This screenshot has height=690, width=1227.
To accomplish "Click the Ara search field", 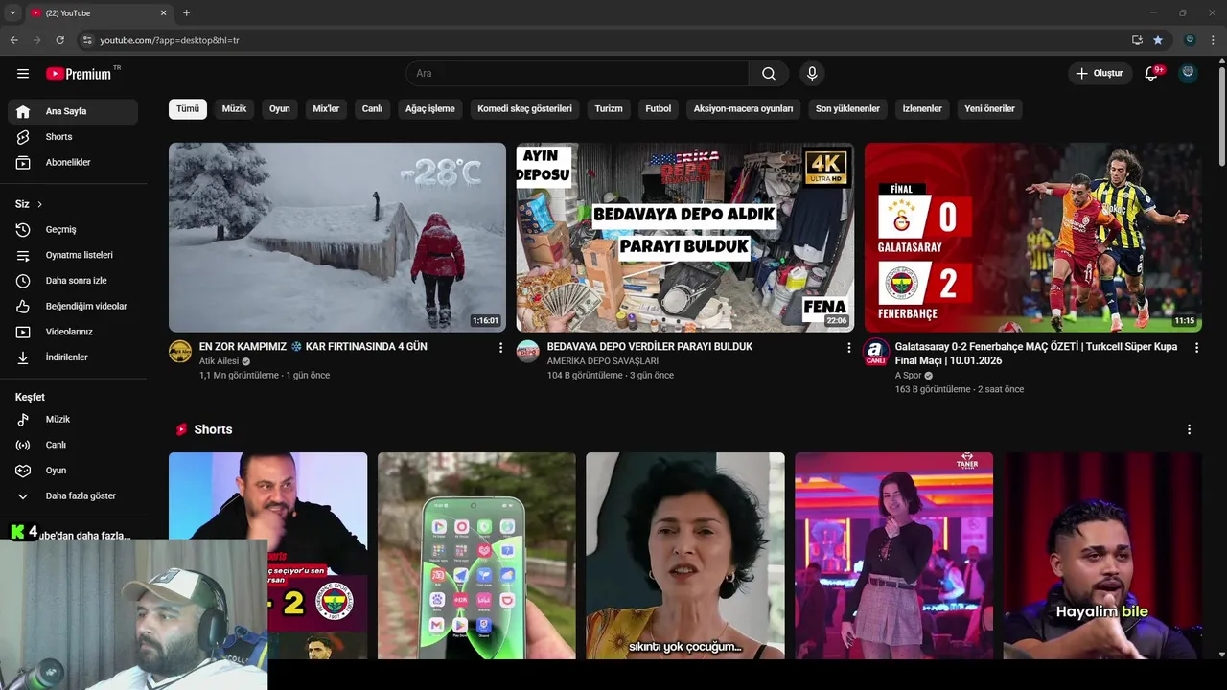I will [578, 74].
